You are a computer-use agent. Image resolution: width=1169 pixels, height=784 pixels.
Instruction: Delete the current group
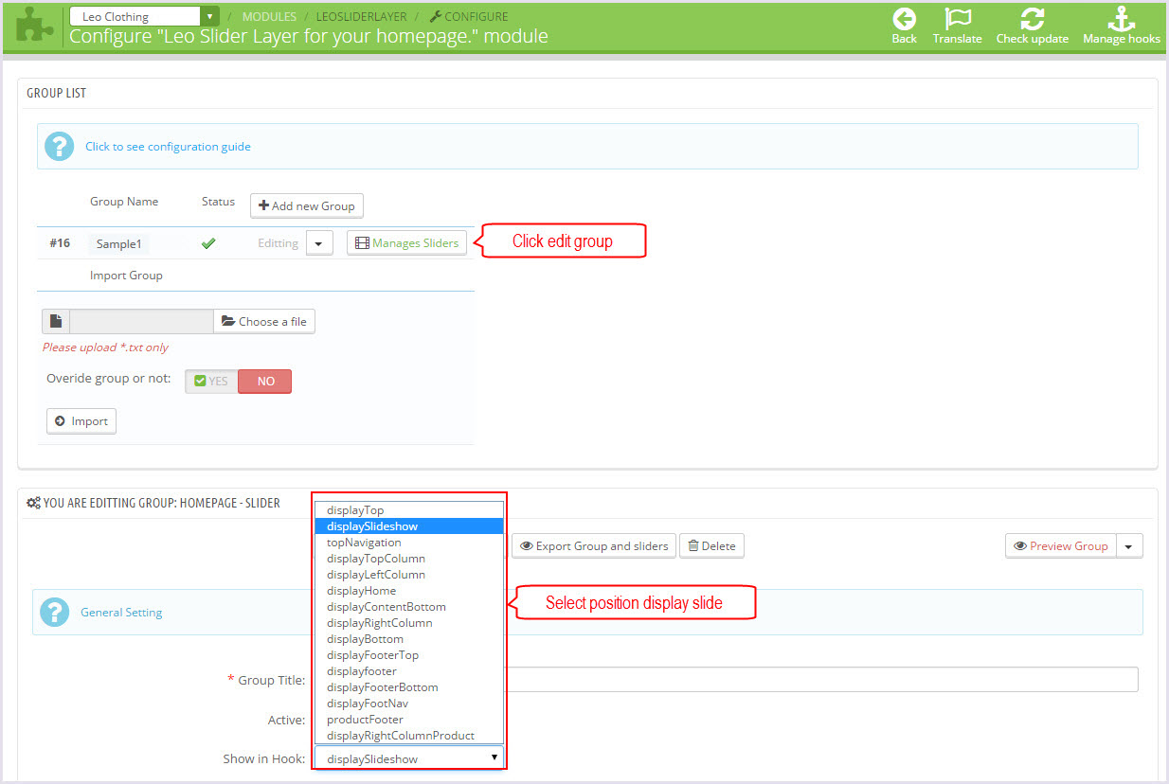pos(712,546)
